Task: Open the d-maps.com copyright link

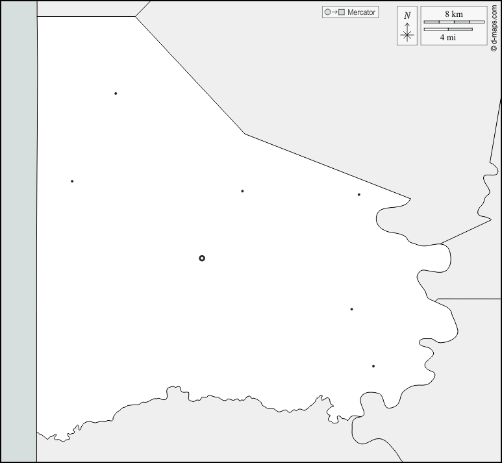Action: pyautogui.click(x=494, y=27)
